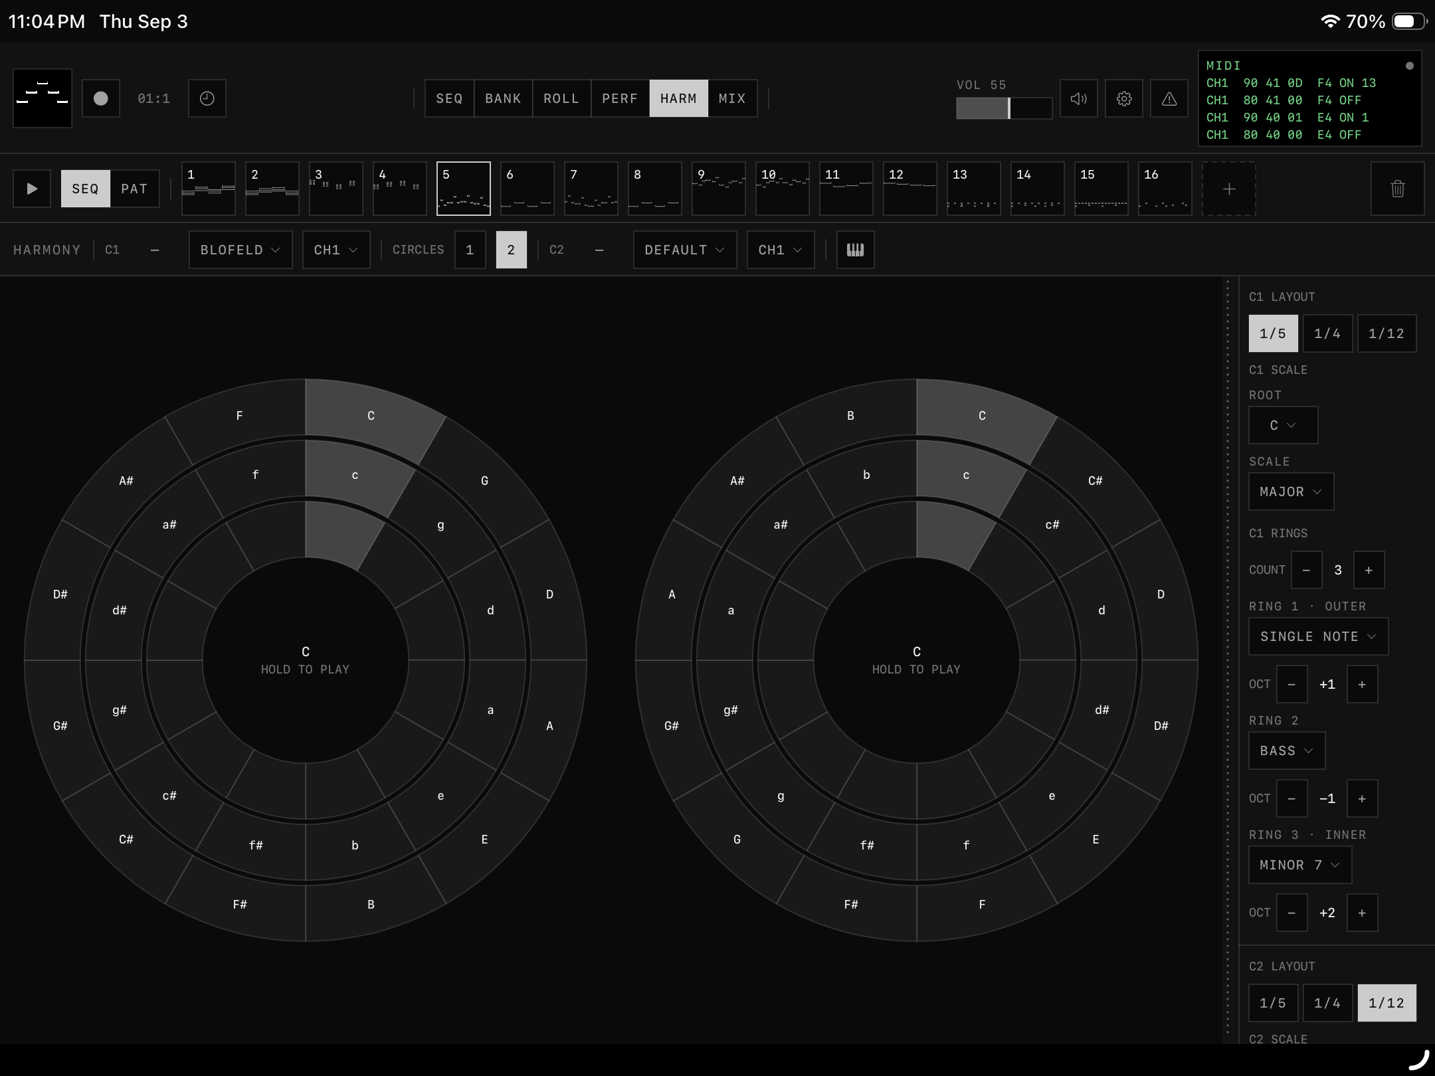
Task: Switch to SEQ mode toggle
Action: [86, 189]
